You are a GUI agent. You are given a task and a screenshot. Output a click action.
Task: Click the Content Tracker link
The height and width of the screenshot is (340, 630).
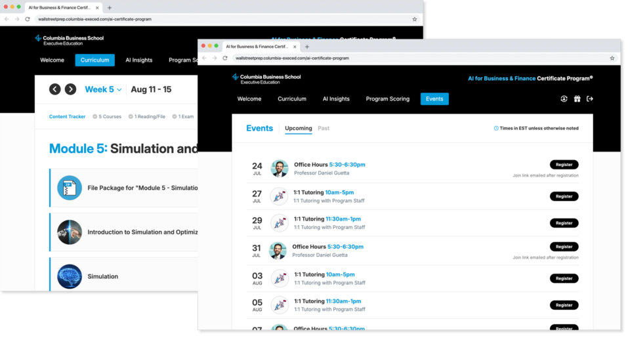[x=67, y=117]
